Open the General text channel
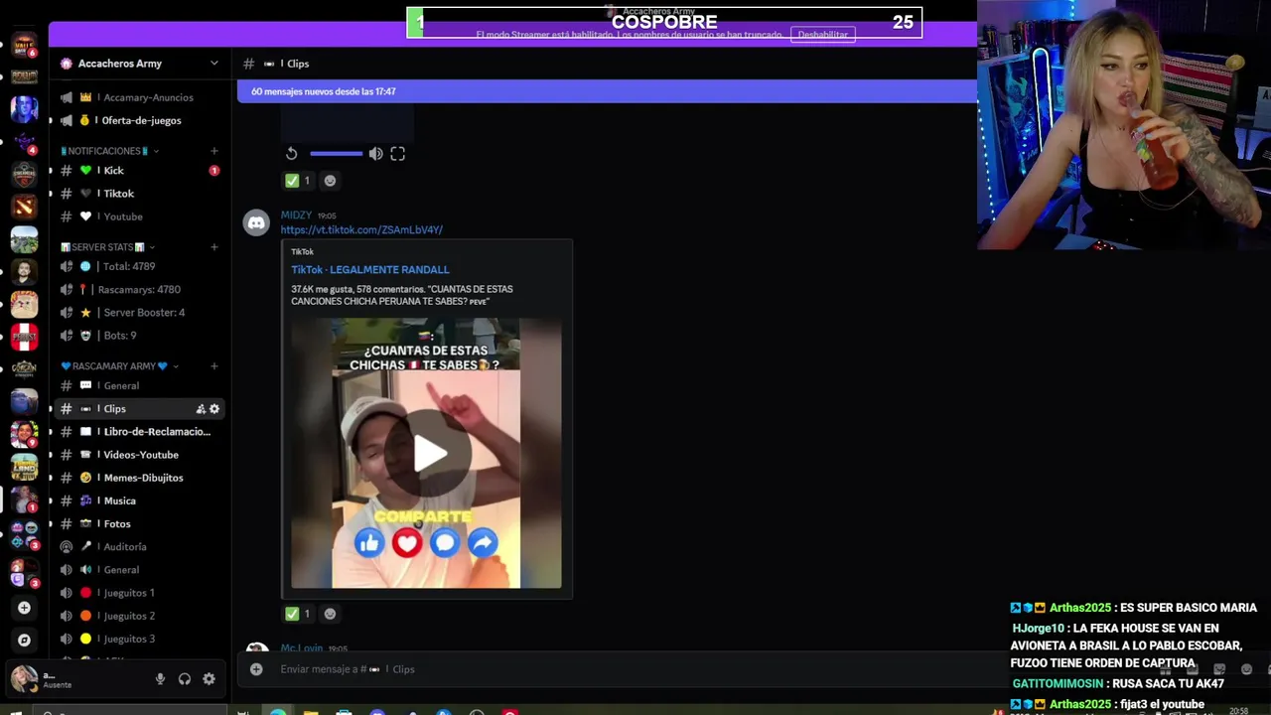This screenshot has height=715, width=1271. click(138, 385)
